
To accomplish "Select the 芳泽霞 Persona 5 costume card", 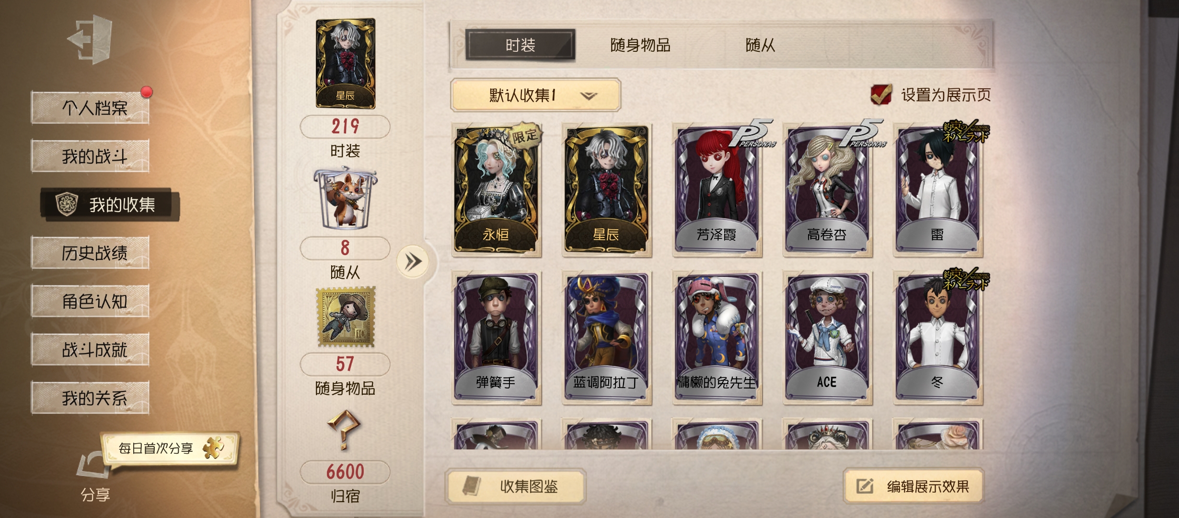I will (x=717, y=190).
